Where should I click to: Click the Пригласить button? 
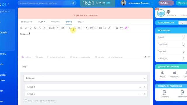(181, 3)
